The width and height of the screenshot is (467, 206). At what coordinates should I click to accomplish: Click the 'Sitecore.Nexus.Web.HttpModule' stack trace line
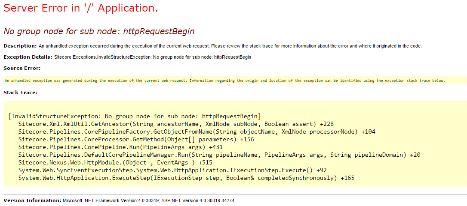tap(115, 163)
